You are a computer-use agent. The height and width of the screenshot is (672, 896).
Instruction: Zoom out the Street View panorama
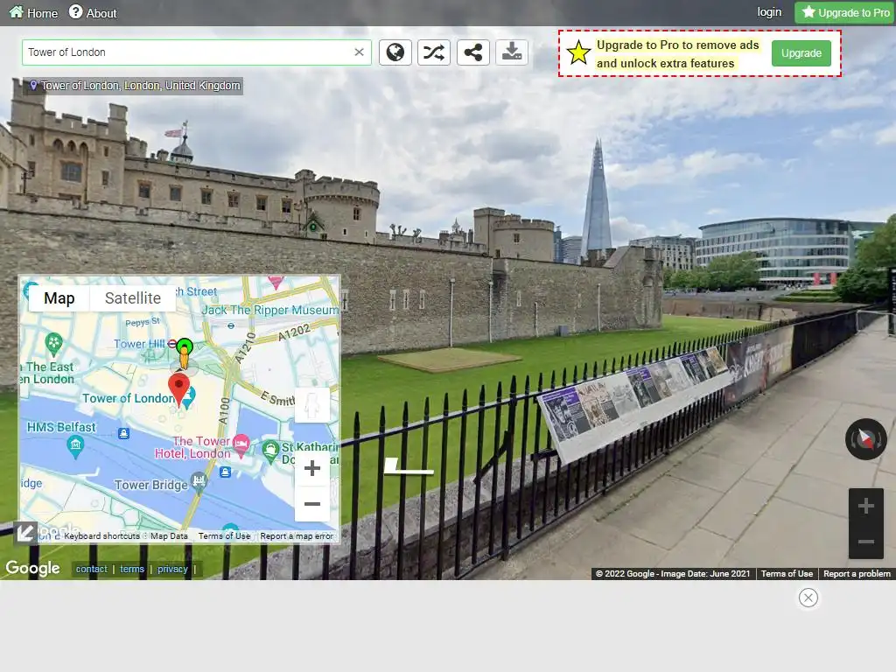click(x=865, y=541)
